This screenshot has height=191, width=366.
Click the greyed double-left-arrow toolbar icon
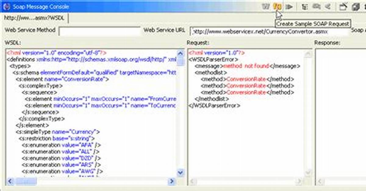pos(328,6)
